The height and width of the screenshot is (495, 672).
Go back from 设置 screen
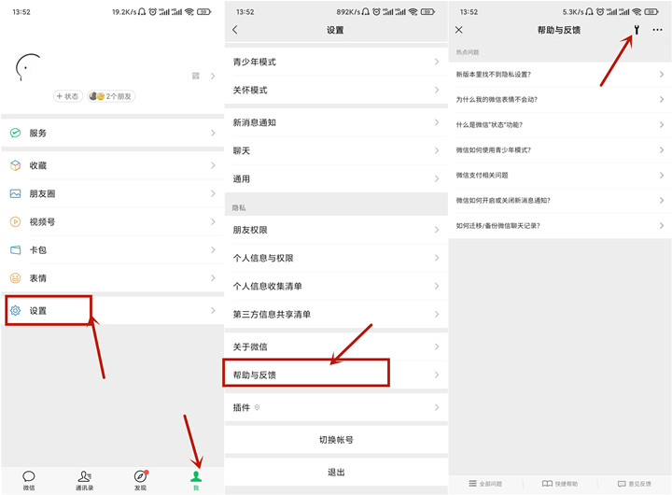point(235,30)
